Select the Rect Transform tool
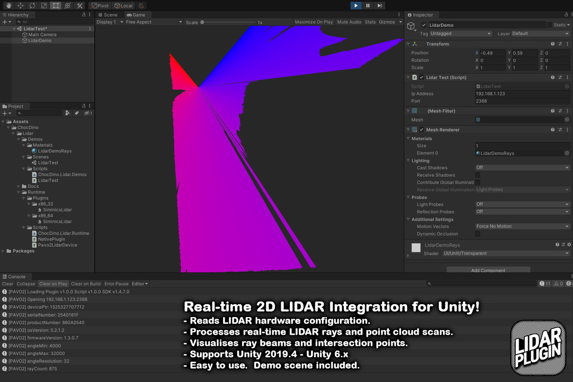Viewport: 573px width, 382px height. point(56,6)
